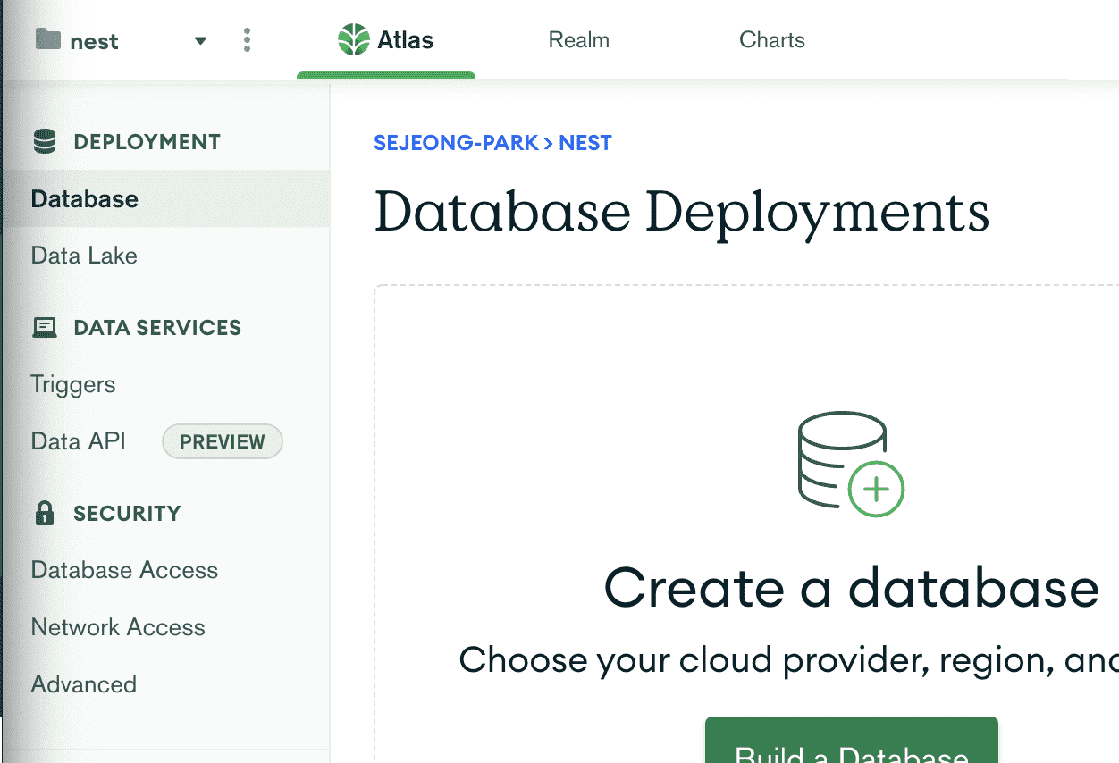Select Database in the sidebar
The height and width of the screenshot is (763, 1119).
165,198
